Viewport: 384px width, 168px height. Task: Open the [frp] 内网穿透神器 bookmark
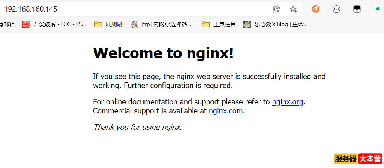[161, 24]
